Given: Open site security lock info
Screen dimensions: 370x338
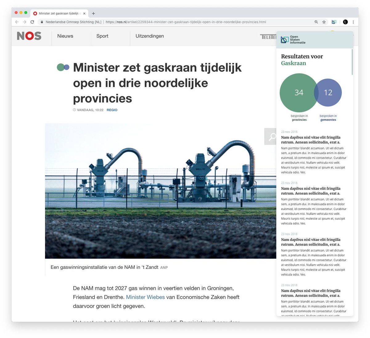Looking at the screenshot, I should (42, 22).
